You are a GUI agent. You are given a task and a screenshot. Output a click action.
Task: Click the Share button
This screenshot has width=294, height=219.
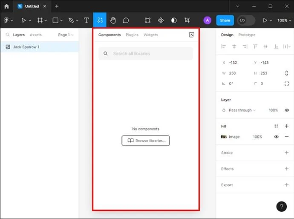pos(225,20)
